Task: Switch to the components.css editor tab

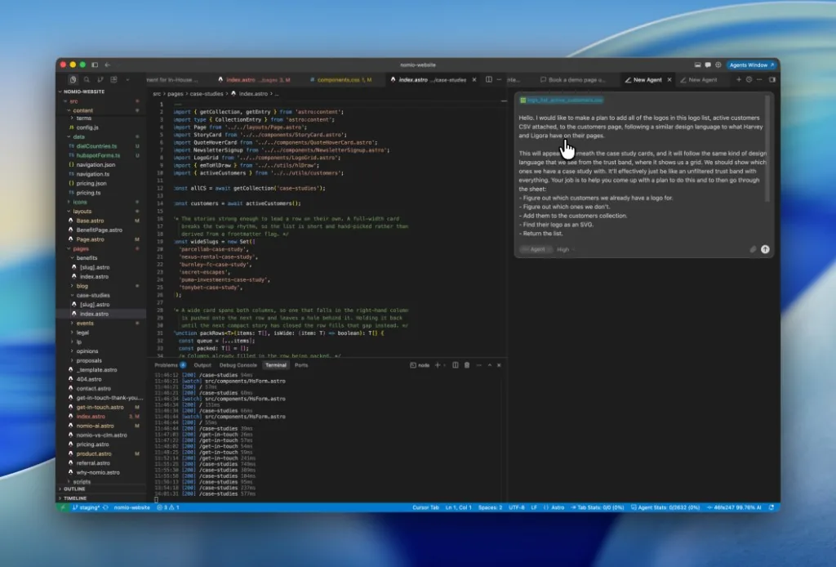Action: (x=340, y=80)
